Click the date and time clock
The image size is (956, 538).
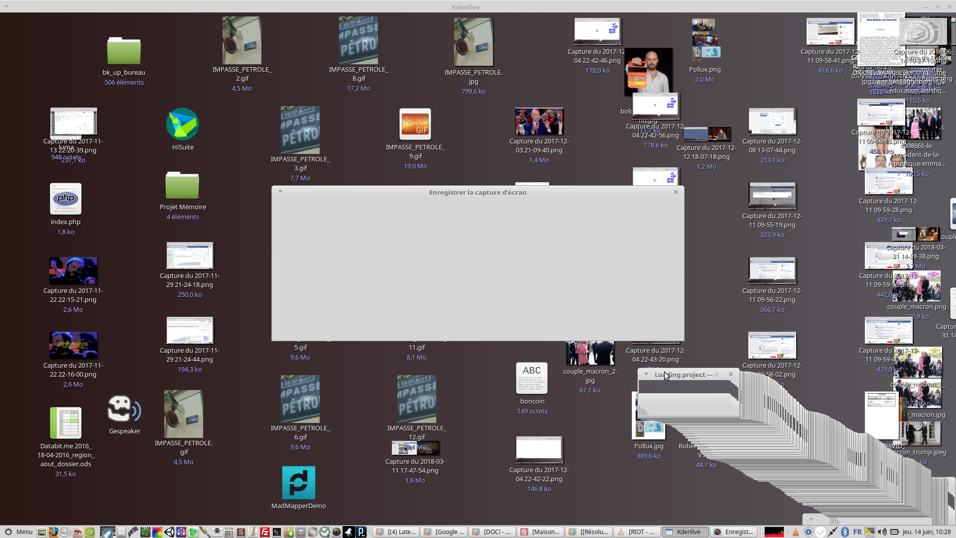coord(926,532)
